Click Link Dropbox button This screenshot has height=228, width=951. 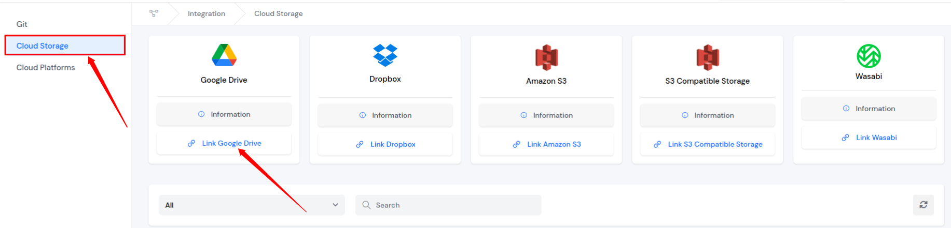[x=385, y=144]
